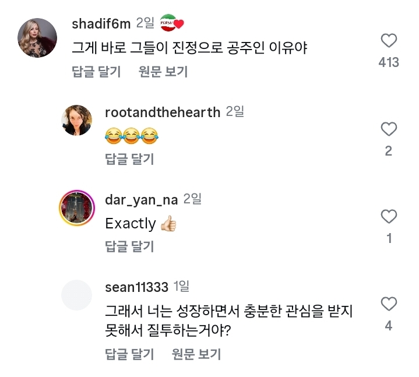The width and height of the screenshot is (419, 377).
Task: Like the sean11333 reply
Action: pyautogui.click(x=388, y=304)
